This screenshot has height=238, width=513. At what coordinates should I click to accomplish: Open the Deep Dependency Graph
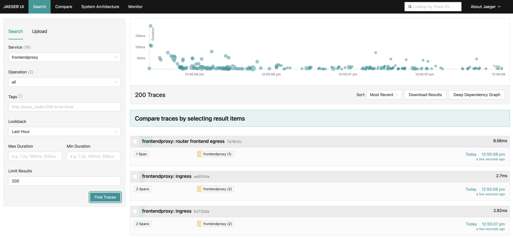tap(477, 95)
